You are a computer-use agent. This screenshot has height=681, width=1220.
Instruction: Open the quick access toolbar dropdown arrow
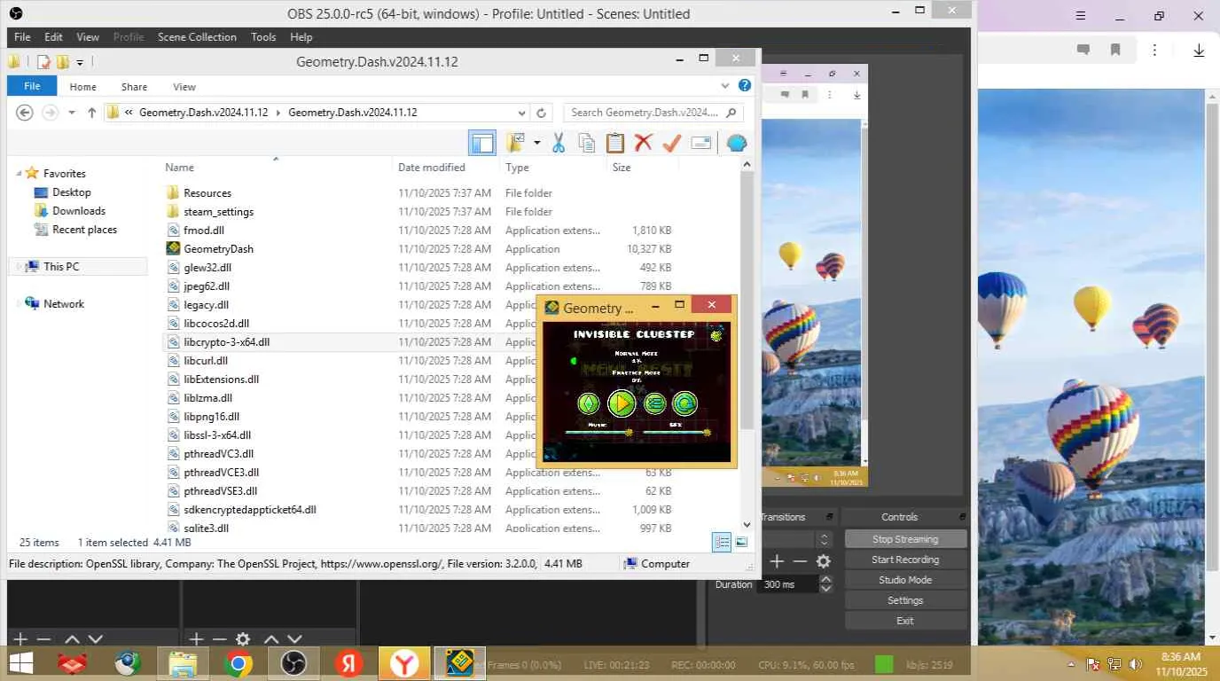[x=80, y=62]
